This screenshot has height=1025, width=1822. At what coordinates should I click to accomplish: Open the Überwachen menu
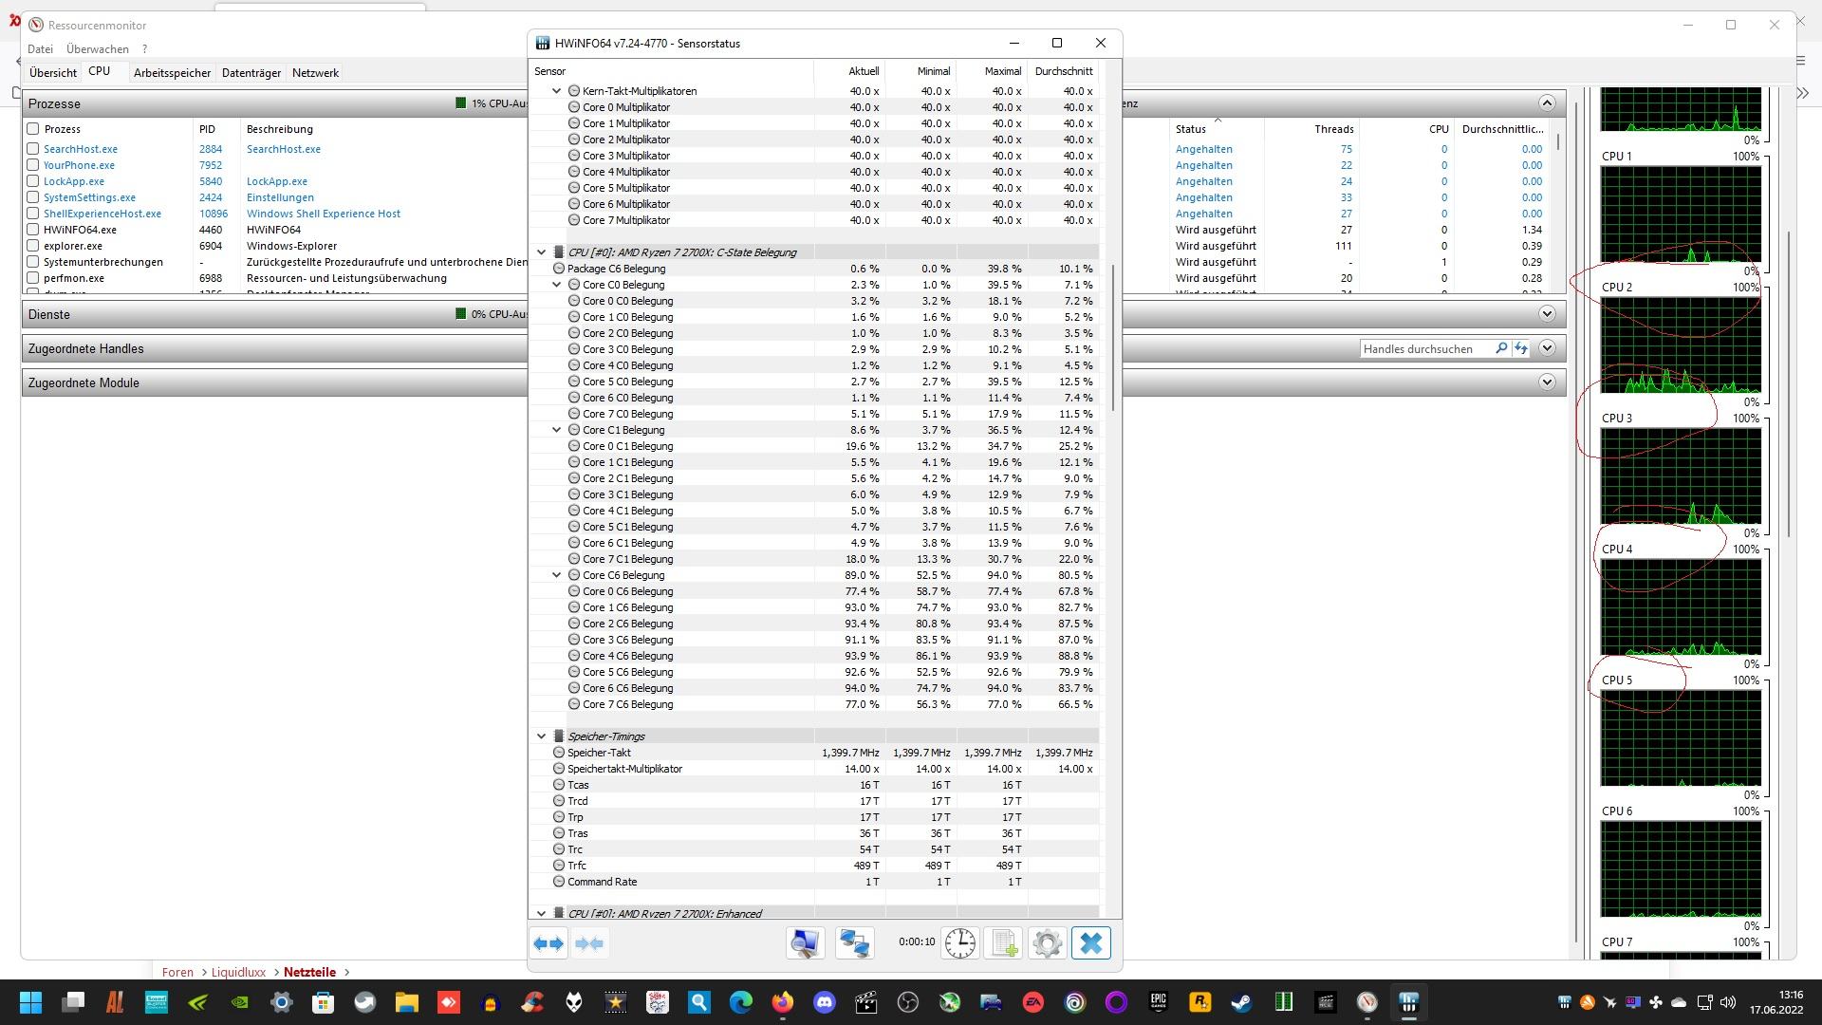pyautogui.click(x=98, y=48)
